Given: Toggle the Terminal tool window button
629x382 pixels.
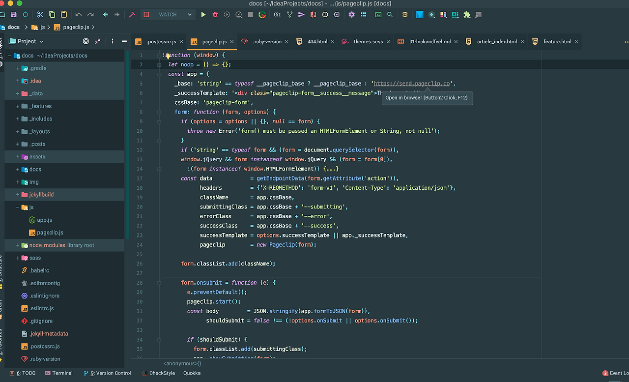Looking at the screenshot, I should point(58,373).
